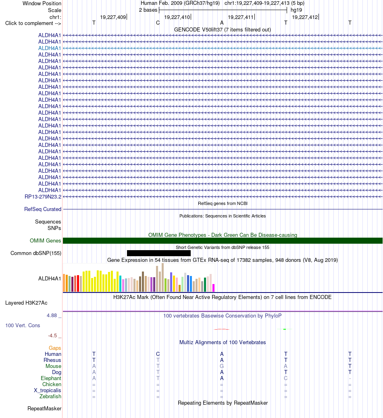The image size is (383, 418).
Task: Open the GENCODE V50lift37 track title
Action: (223, 29)
